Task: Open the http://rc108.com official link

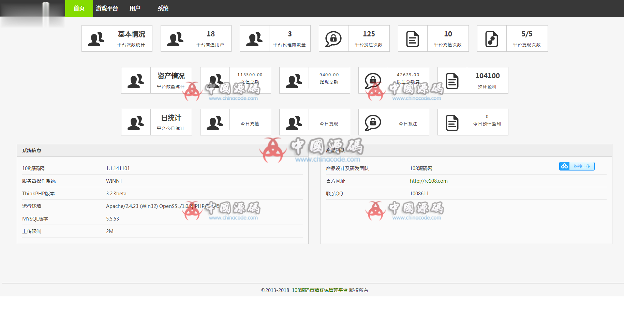Action: 429,181
